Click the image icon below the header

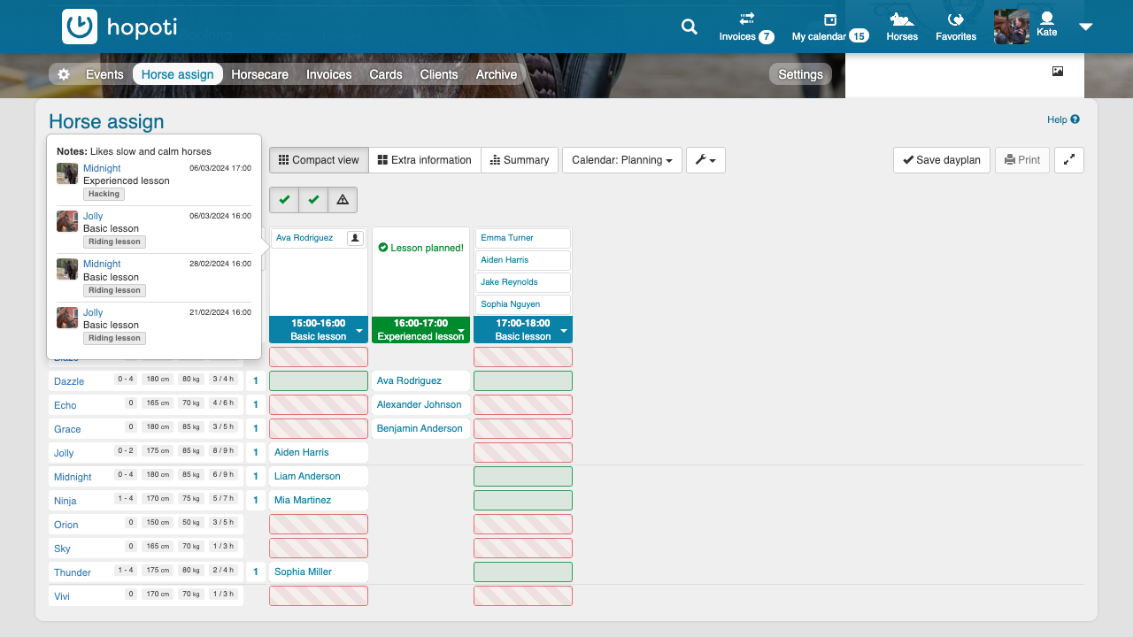[x=1058, y=72]
